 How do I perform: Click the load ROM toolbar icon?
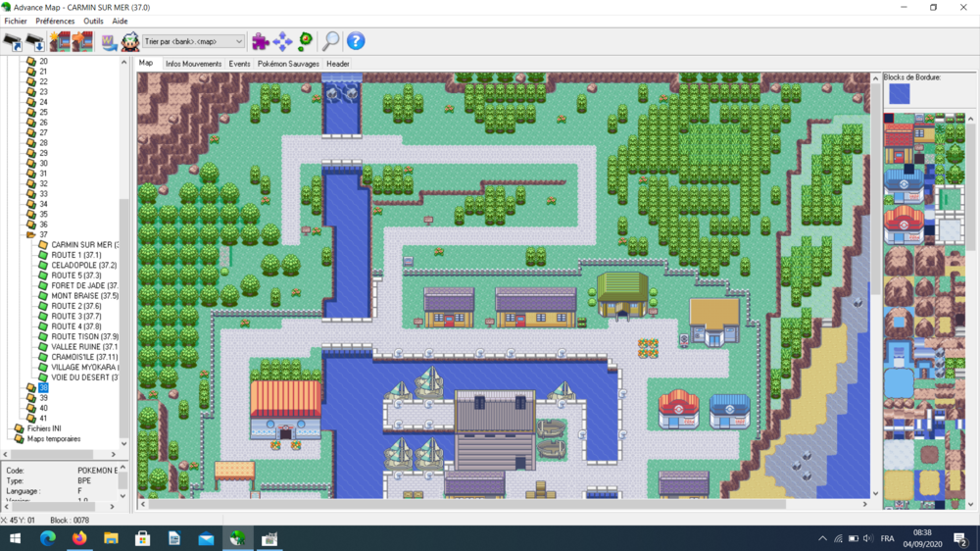[x=12, y=41]
